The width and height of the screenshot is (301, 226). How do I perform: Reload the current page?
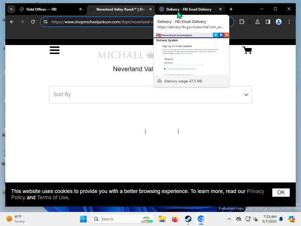click(33, 22)
